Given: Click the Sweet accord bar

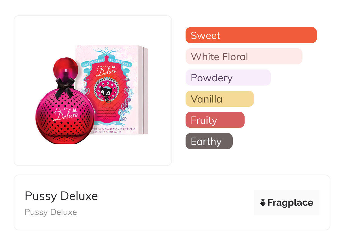Looking at the screenshot, I should pos(251,35).
